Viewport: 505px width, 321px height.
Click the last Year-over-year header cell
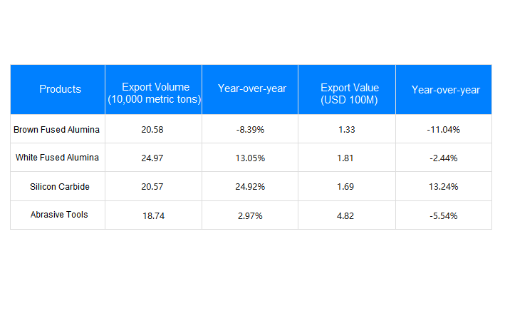pyautogui.click(x=444, y=89)
